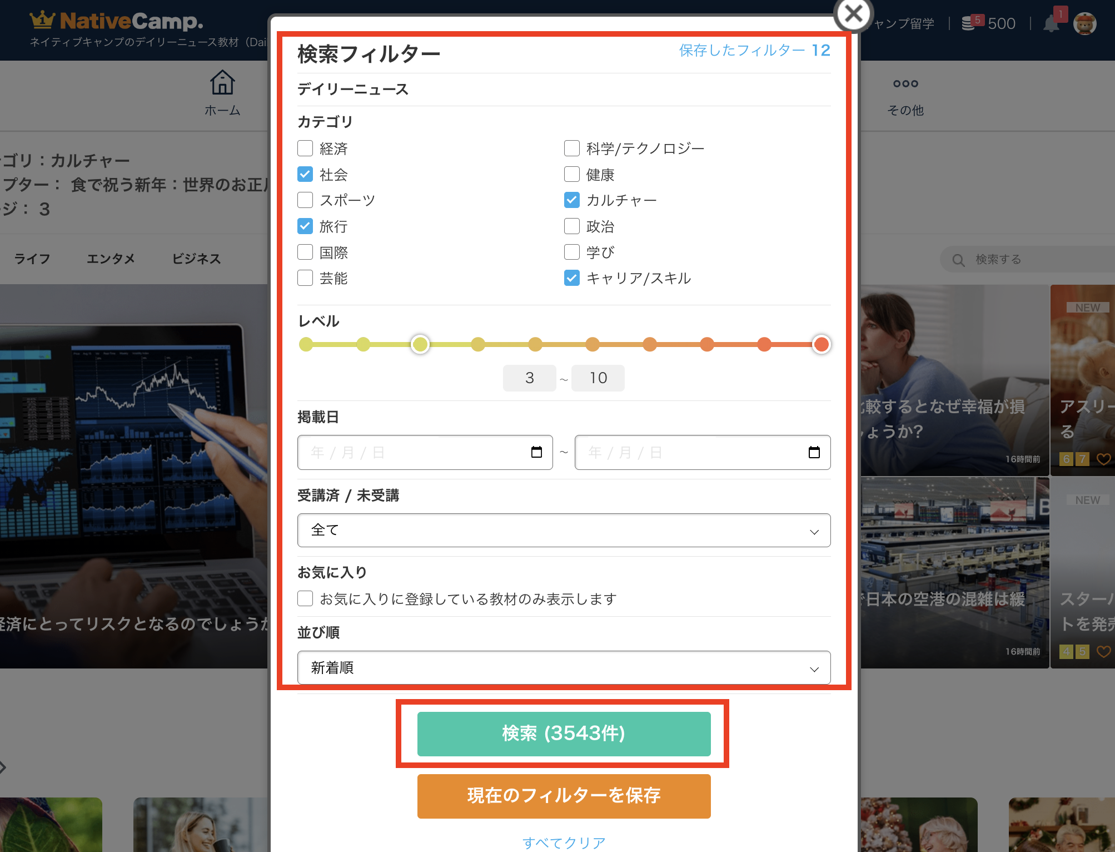1115x852 pixels.
Task: Open the その他 three-dots menu icon
Action: 905,84
